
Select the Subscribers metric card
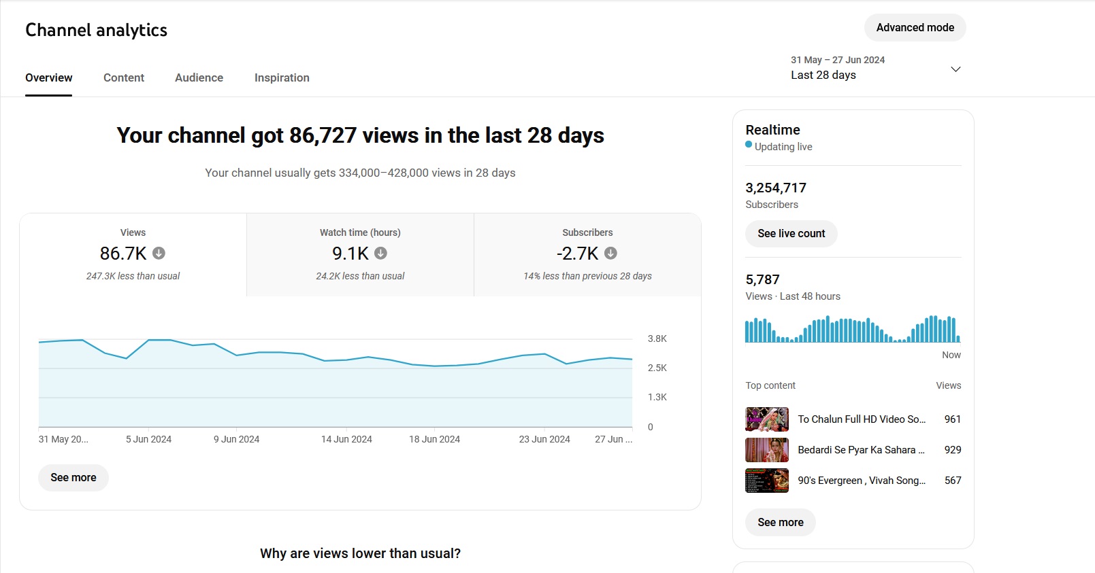point(587,255)
